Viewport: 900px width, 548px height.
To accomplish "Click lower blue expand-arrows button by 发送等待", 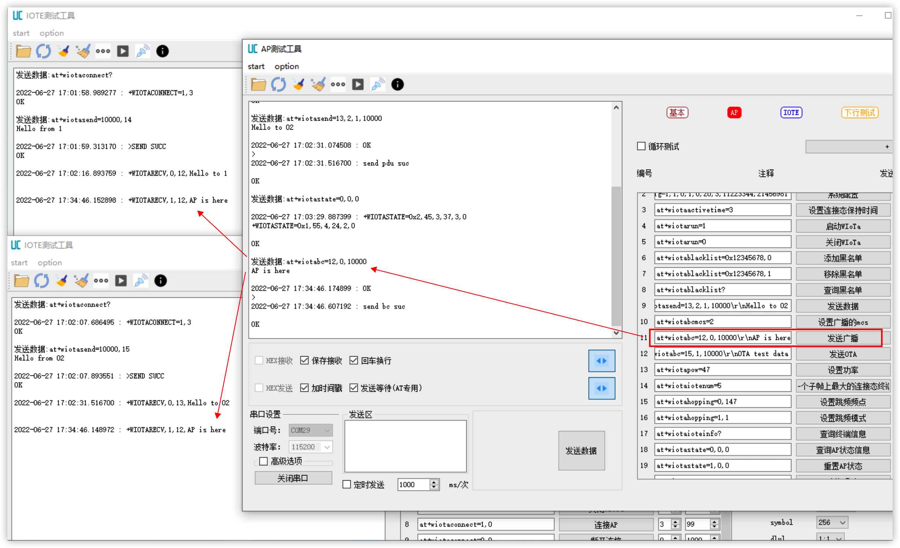I will (602, 388).
